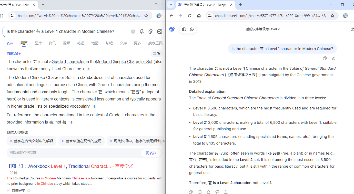Like the DeepSeek response with thumbs up
This screenshot has width=354, height=194.
pos(208,192)
